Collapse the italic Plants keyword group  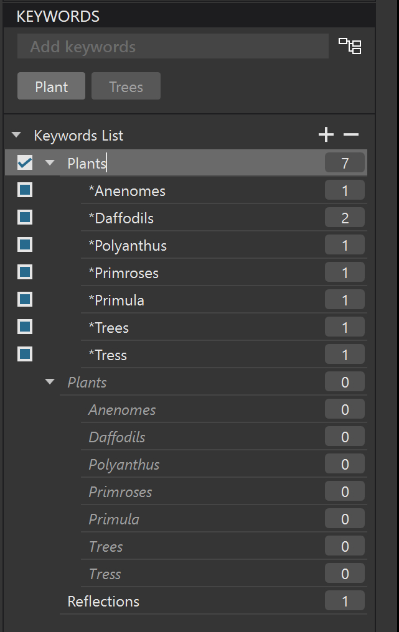[50, 382]
